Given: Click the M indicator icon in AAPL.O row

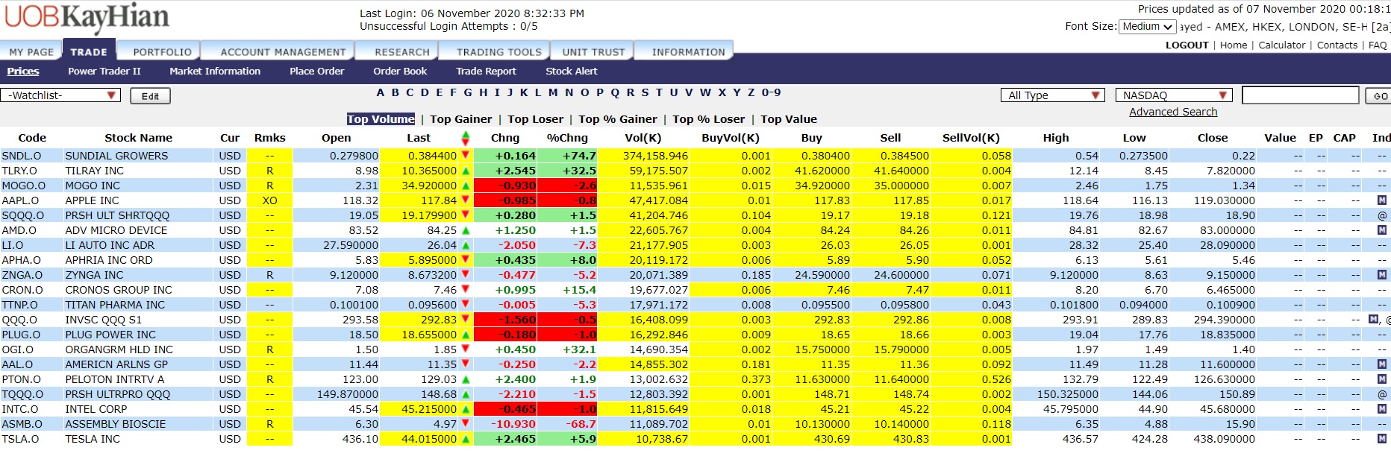Looking at the screenshot, I should pyautogui.click(x=1381, y=200).
